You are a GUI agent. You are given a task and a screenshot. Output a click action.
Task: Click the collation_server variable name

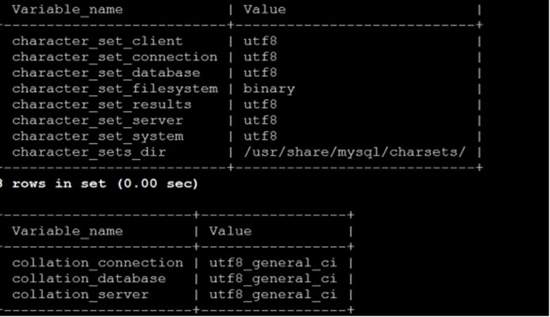point(80,295)
